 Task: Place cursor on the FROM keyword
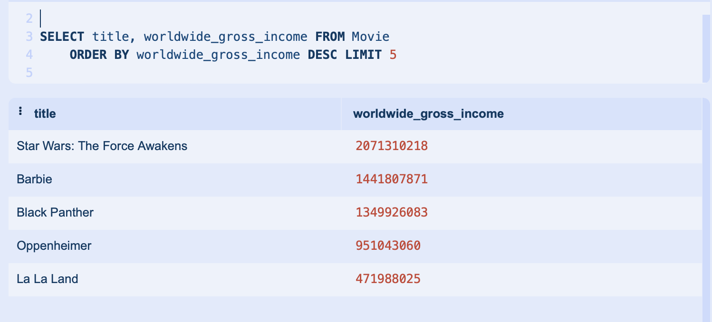pyautogui.click(x=330, y=37)
